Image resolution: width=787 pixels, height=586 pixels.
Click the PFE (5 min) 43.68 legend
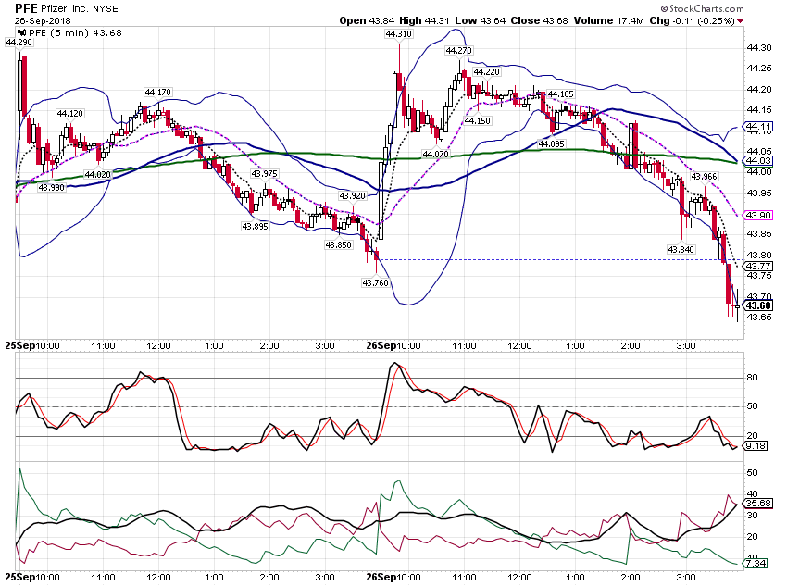[x=75, y=32]
